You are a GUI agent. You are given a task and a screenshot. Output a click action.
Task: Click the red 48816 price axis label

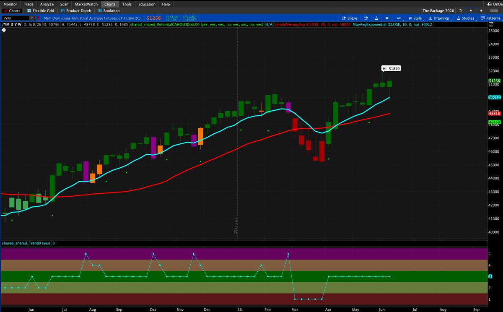(x=494, y=113)
